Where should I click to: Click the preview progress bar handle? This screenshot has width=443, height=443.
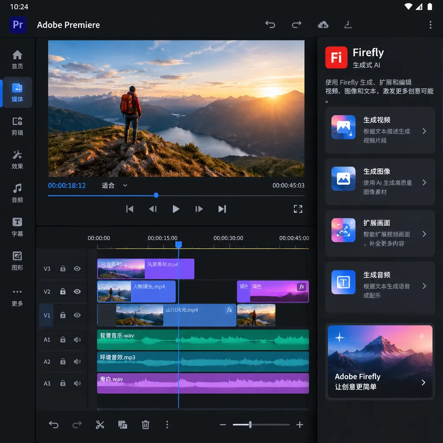[156, 195]
